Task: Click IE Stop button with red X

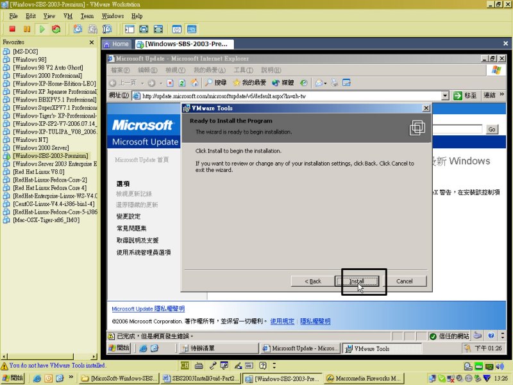Action: click(x=170, y=83)
